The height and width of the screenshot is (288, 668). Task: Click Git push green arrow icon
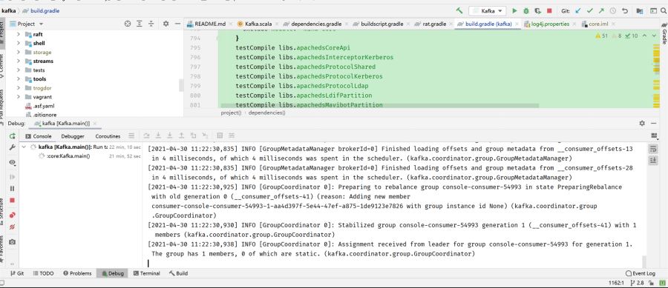click(601, 10)
